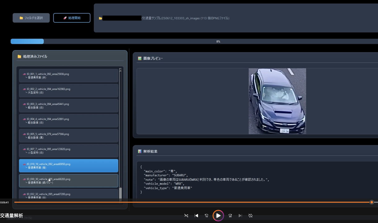Viewport: 378px width, 223px height.
Task: Select ID_001_1_vehicle_092 file entry
Action: 68,76
